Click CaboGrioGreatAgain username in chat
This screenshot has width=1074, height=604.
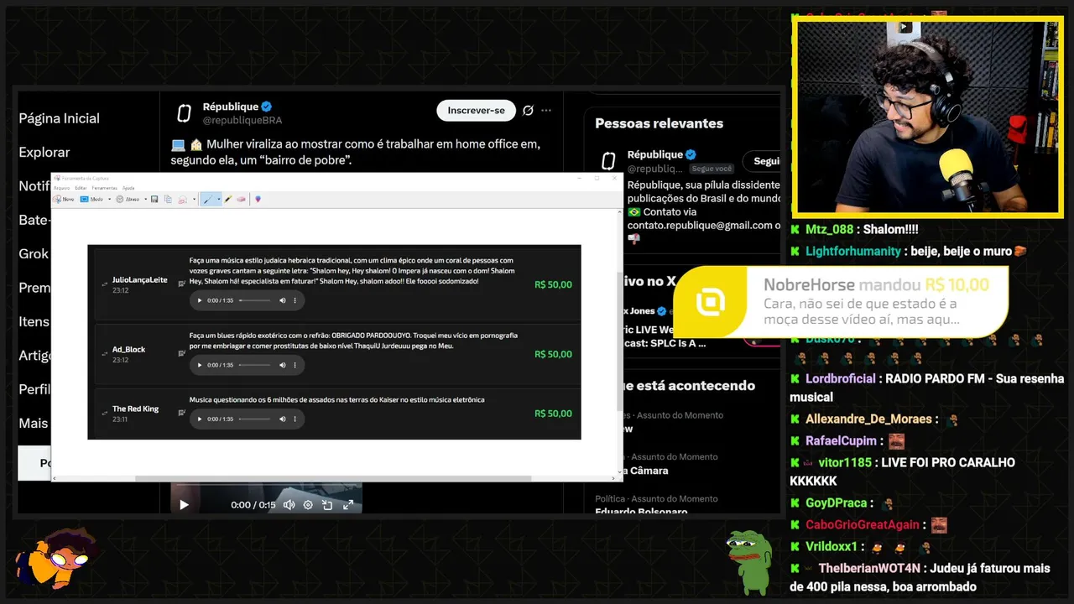pyautogui.click(x=864, y=524)
